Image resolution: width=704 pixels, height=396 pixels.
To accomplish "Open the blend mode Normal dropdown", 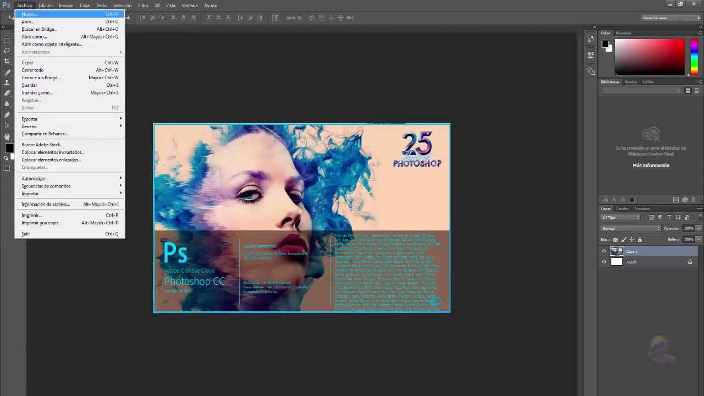I will click(x=631, y=228).
